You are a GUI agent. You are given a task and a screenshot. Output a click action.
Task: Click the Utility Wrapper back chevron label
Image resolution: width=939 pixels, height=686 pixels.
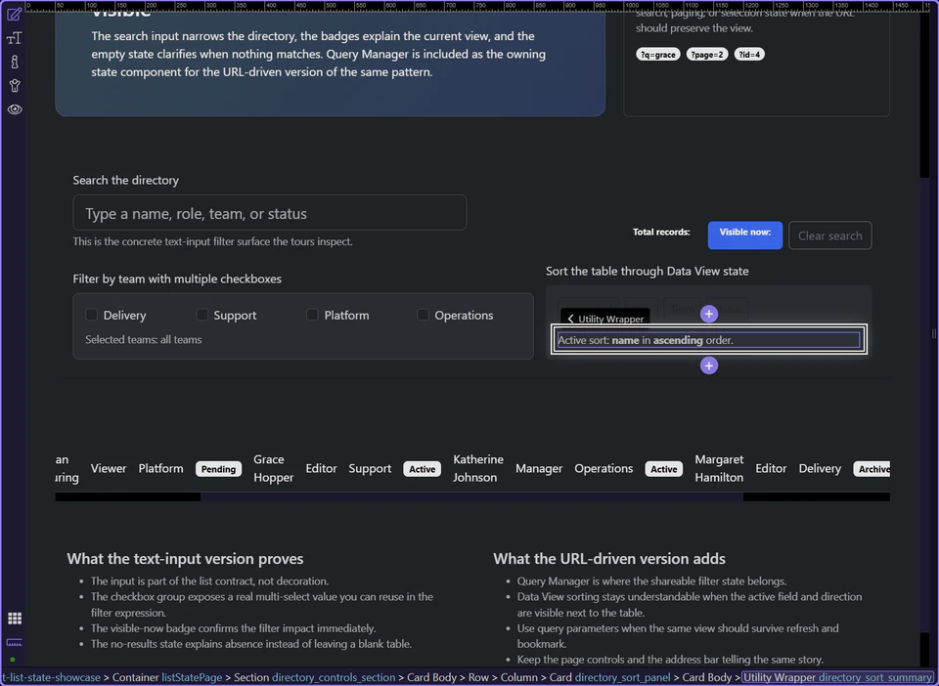(x=604, y=319)
